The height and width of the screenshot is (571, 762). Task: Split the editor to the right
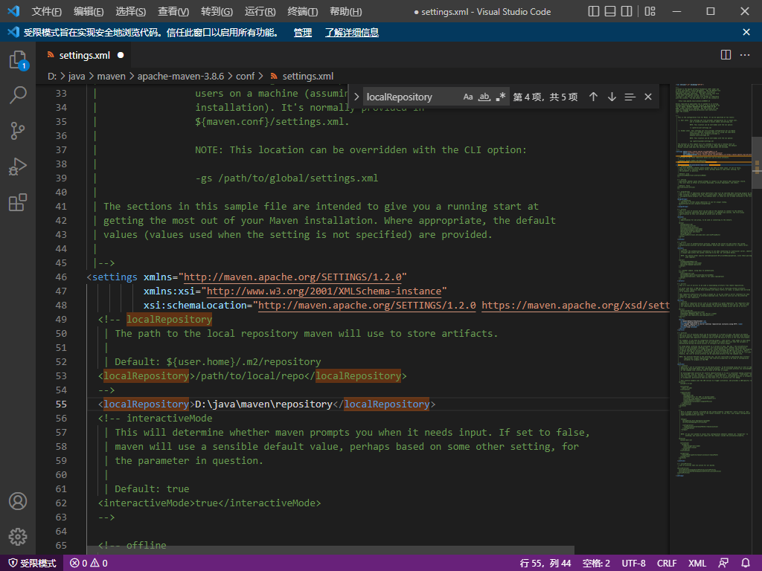(726, 55)
